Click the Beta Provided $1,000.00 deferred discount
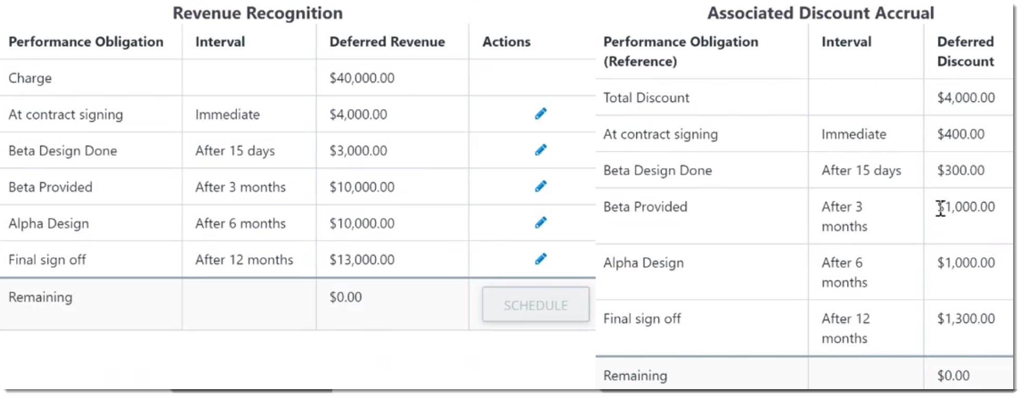 966,207
